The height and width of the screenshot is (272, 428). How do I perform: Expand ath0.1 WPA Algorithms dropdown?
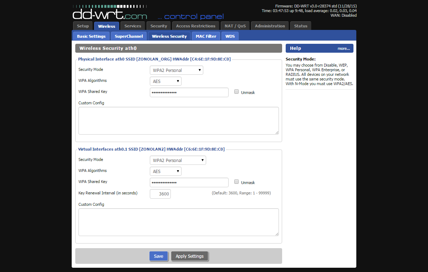click(x=165, y=171)
